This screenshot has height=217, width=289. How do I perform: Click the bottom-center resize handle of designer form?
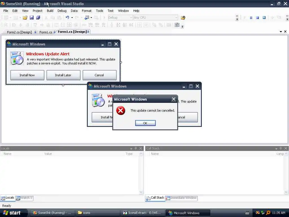(x=63, y=85)
